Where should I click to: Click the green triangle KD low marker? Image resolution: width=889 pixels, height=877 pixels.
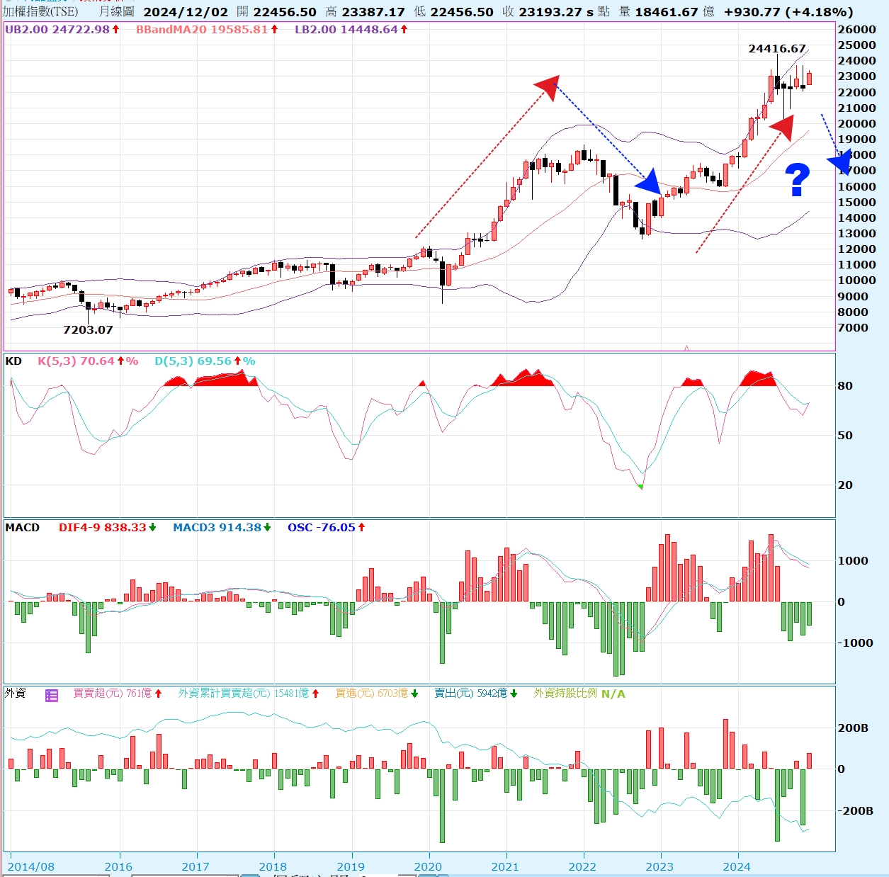coord(640,487)
